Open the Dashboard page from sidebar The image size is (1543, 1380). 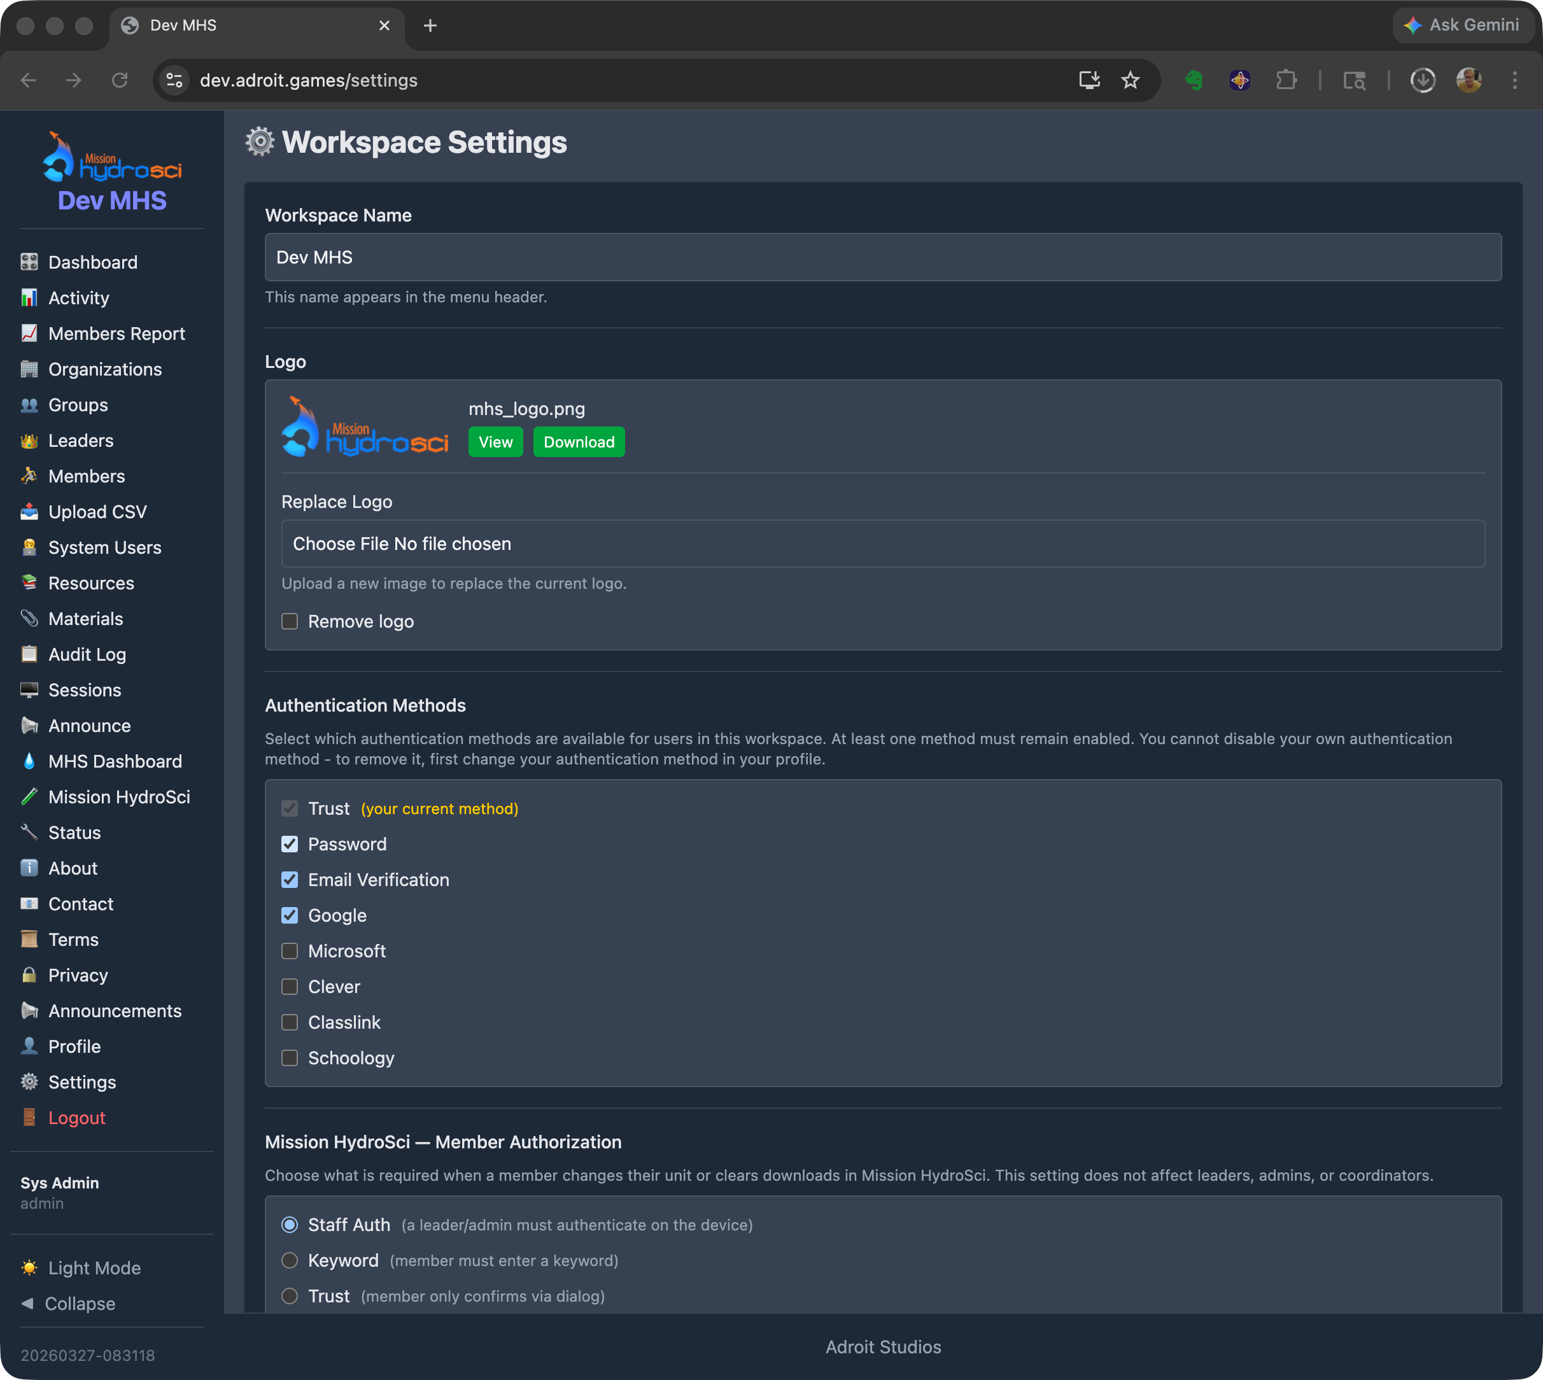point(92,262)
